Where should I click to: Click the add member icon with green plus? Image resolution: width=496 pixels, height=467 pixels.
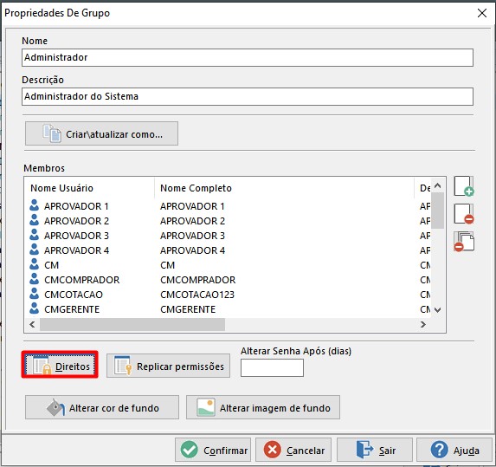tap(464, 186)
